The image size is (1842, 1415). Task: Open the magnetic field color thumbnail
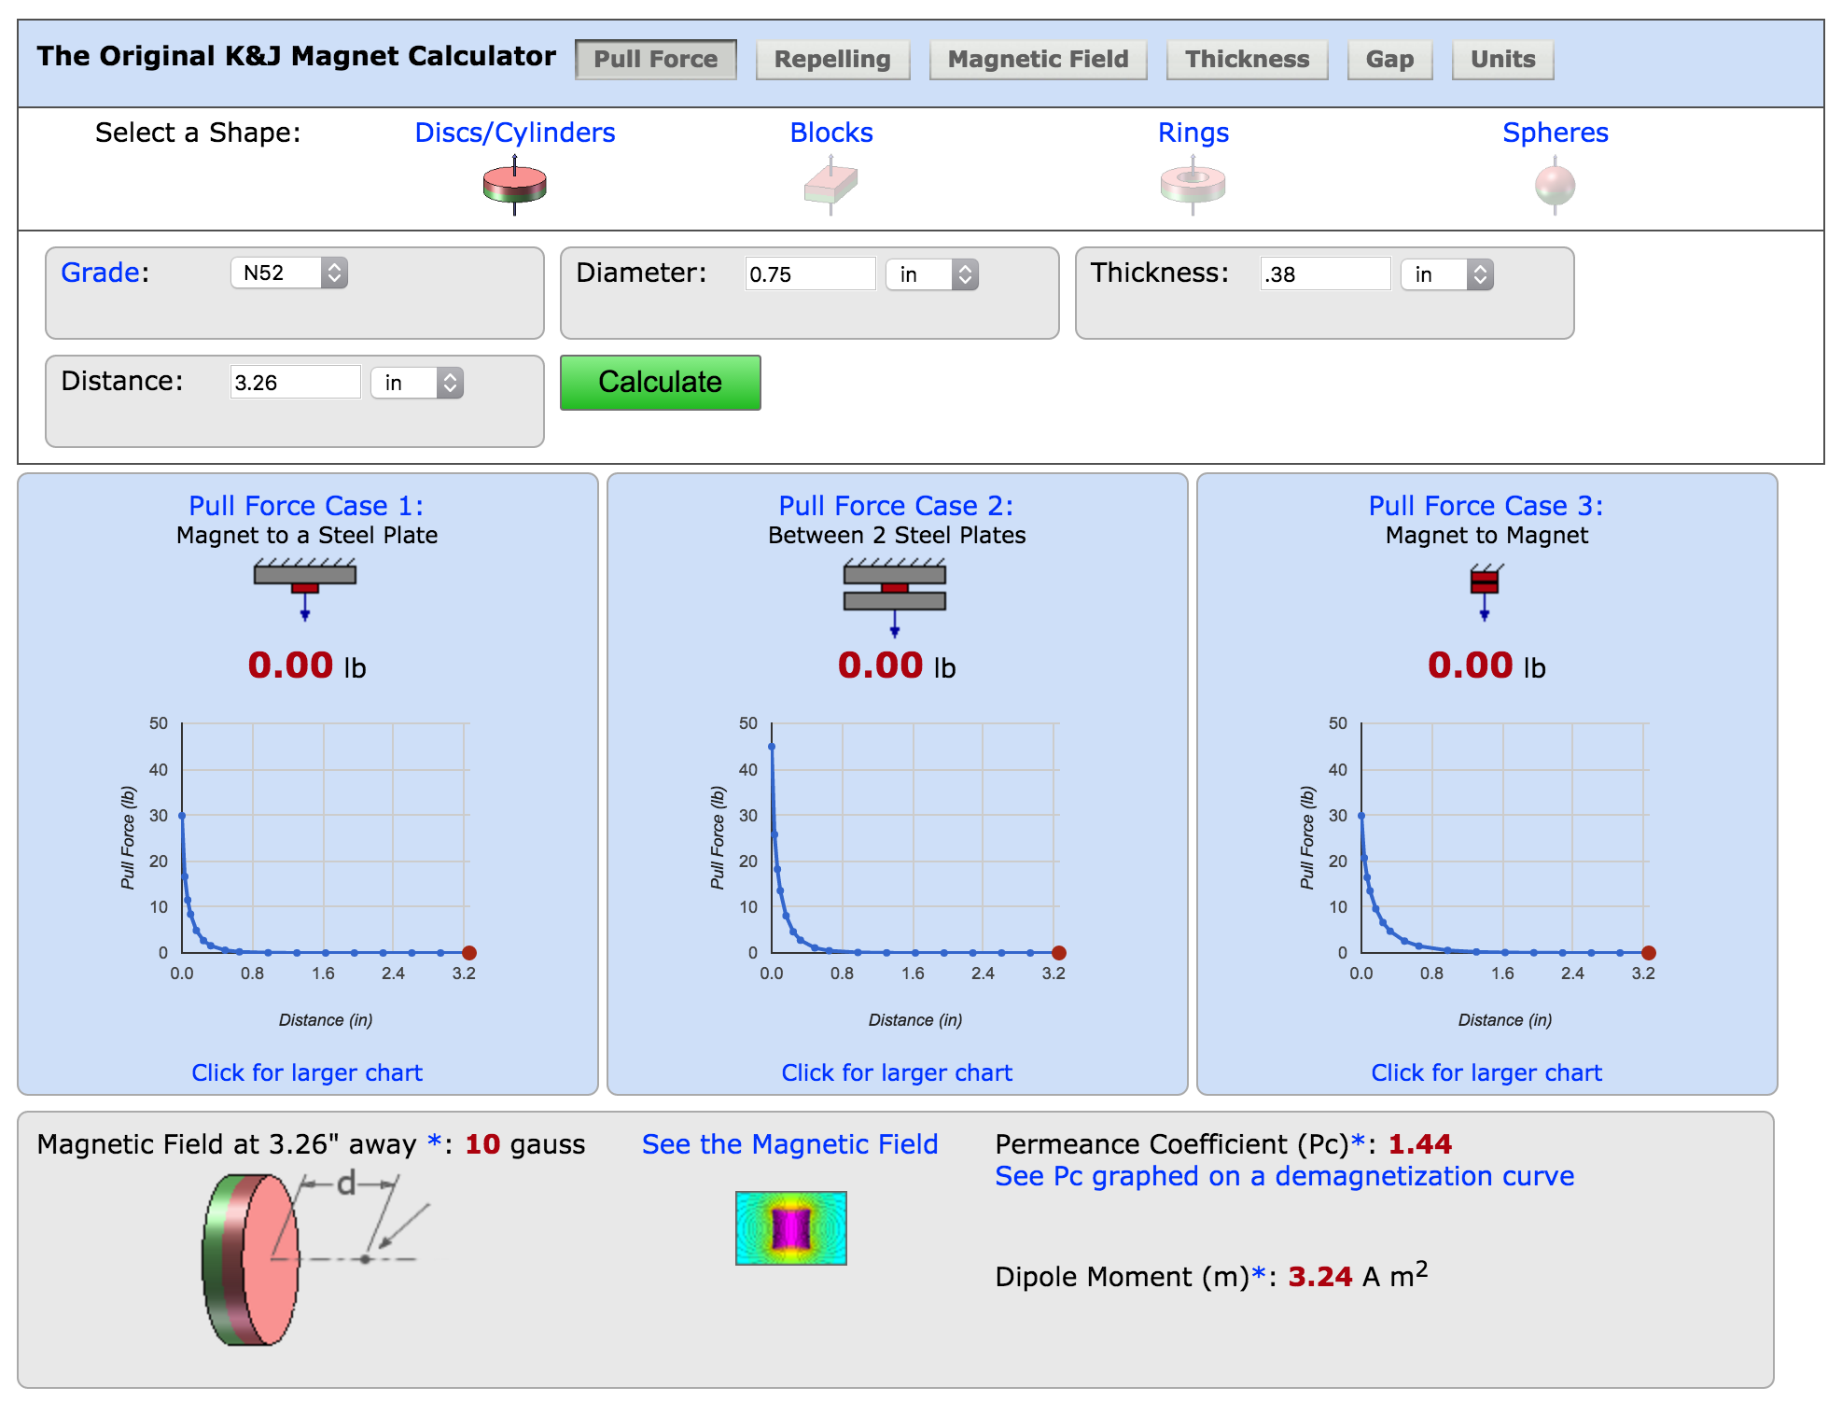790,1227
